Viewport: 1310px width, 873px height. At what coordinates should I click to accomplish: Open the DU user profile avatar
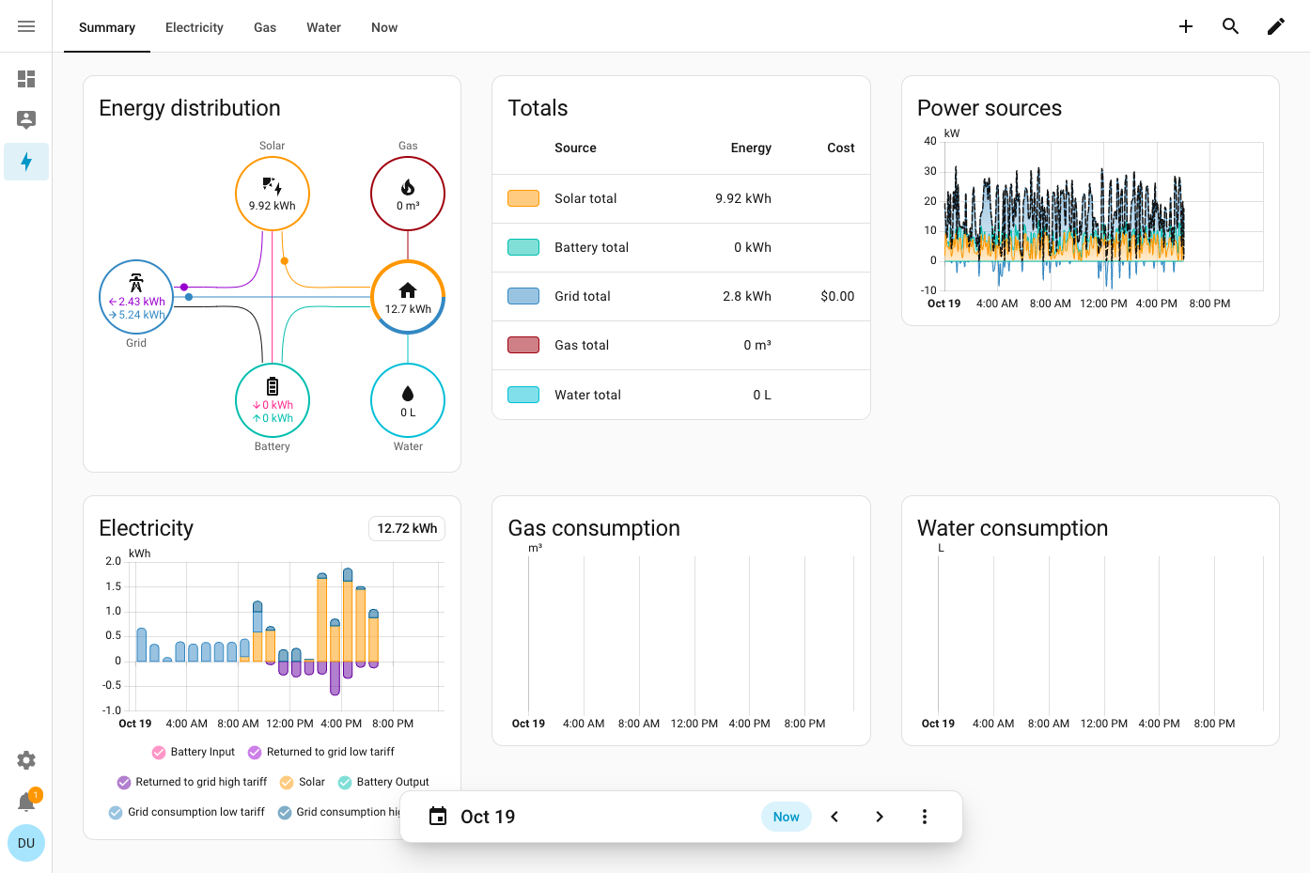pyautogui.click(x=26, y=843)
